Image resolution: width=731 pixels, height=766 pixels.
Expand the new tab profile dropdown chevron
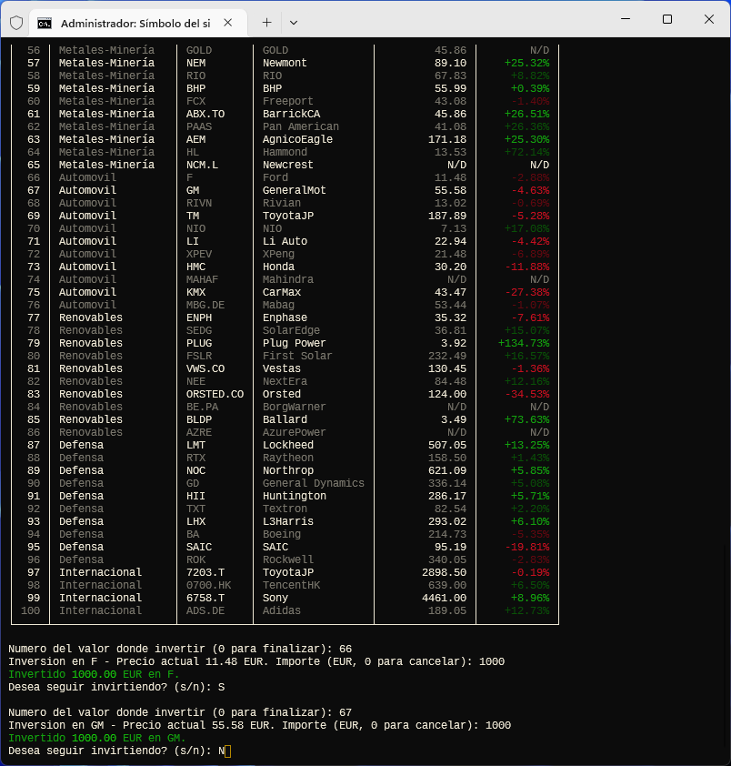(x=293, y=22)
